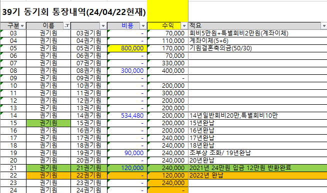Select the cell 24권기원
The width and height of the screenshot is (327, 193).
point(89,190)
